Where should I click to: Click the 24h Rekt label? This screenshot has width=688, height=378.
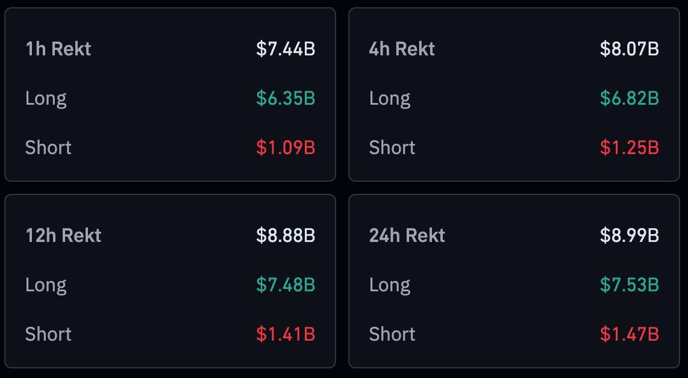click(407, 235)
